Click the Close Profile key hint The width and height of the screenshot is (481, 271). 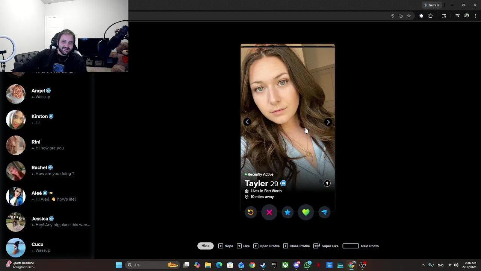[296, 246]
